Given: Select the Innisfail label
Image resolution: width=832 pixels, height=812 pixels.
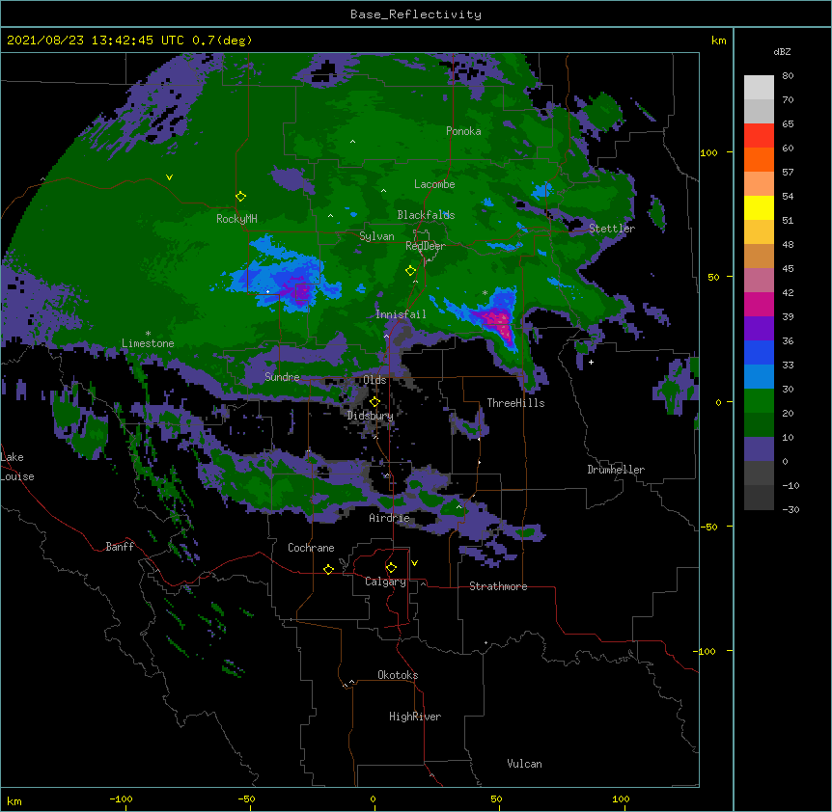Looking at the screenshot, I should 401,314.
